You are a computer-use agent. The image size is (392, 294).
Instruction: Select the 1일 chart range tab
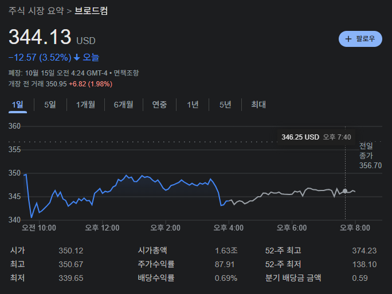(x=18, y=105)
